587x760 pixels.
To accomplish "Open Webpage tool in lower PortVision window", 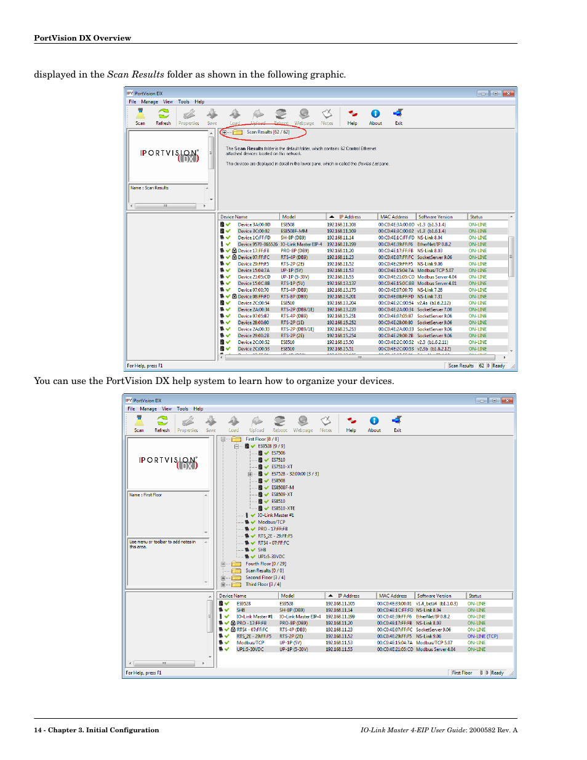I will pos(303,423).
